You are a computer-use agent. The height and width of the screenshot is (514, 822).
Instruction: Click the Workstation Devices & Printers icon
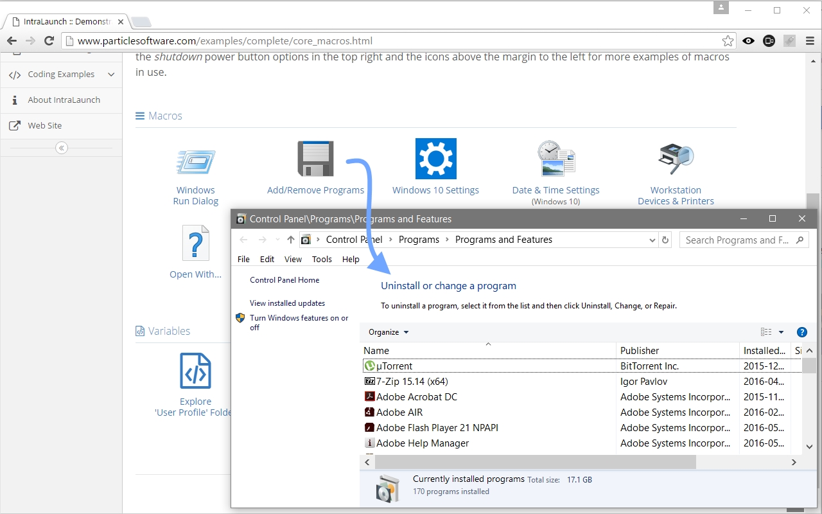[676, 159]
